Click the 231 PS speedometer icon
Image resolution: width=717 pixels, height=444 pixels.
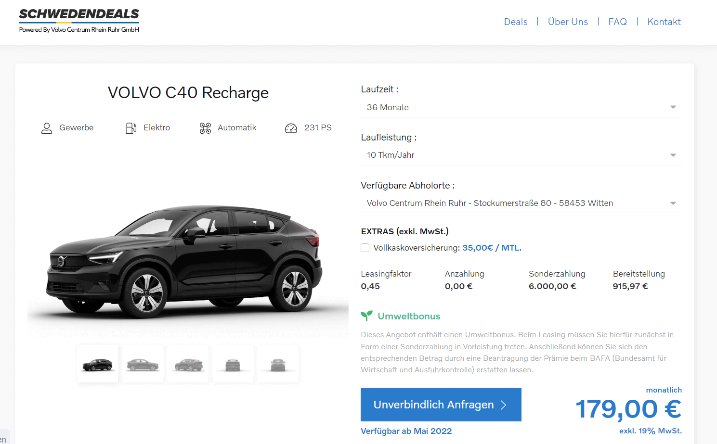pos(291,128)
